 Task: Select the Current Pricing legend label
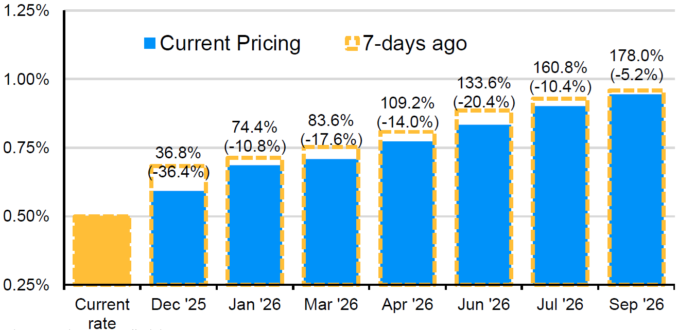coord(230,43)
